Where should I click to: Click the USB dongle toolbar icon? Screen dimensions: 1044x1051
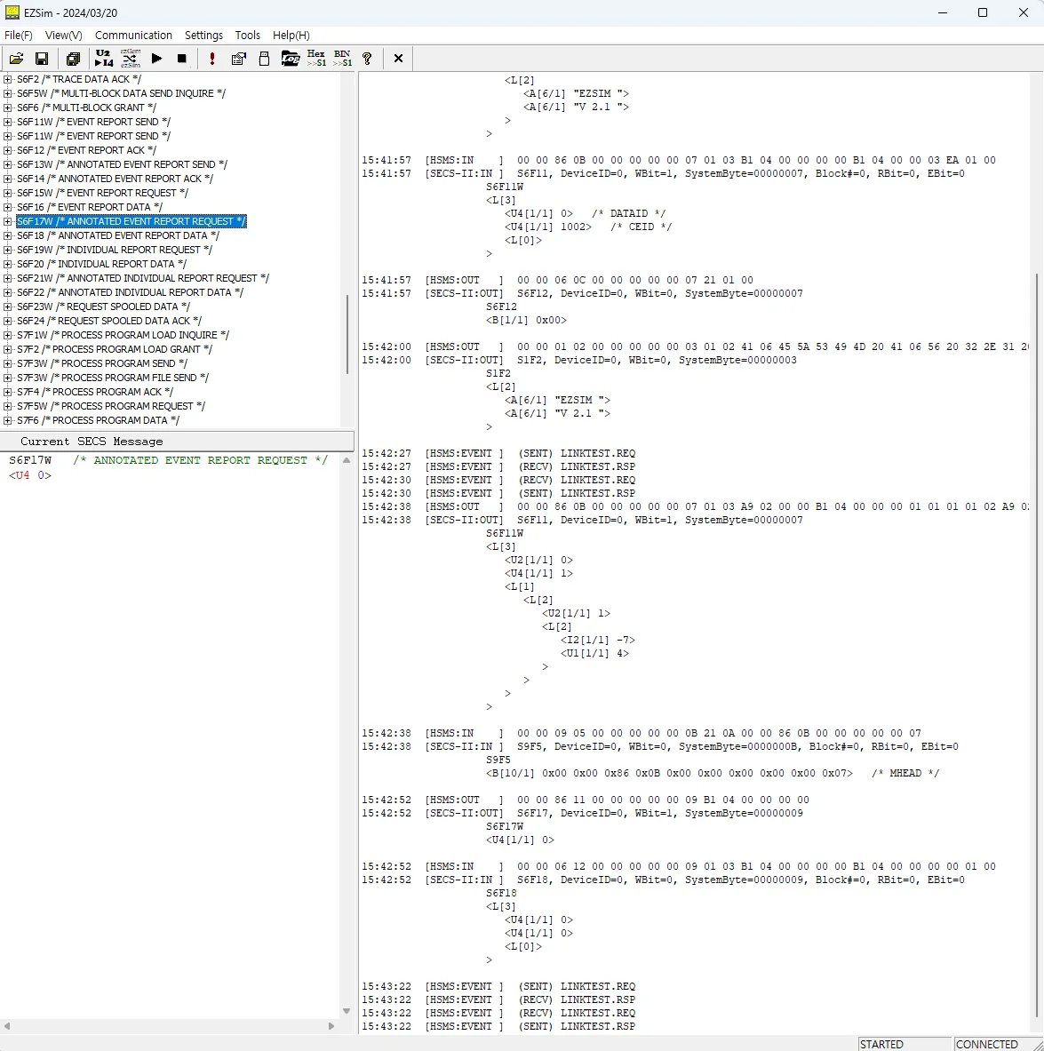click(264, 59)
